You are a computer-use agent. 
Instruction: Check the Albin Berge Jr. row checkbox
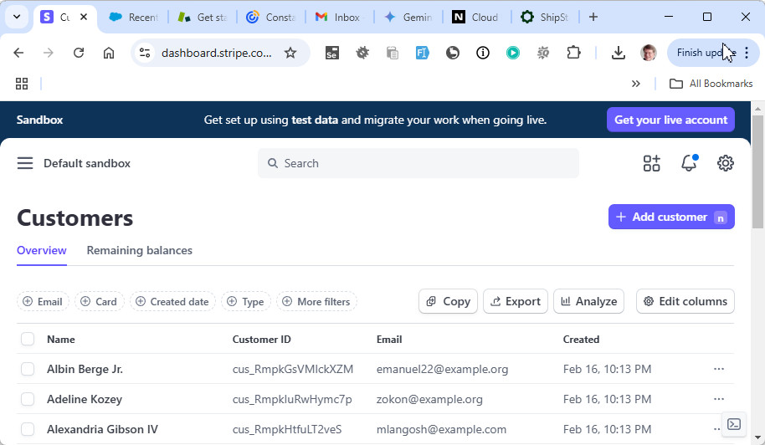(x=28, y=369)
